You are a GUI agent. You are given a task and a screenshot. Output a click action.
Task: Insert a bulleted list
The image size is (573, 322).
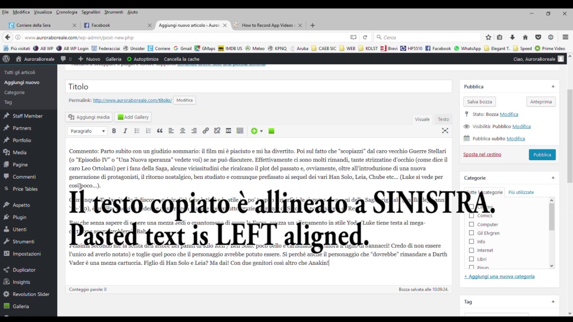click(137, 131)
